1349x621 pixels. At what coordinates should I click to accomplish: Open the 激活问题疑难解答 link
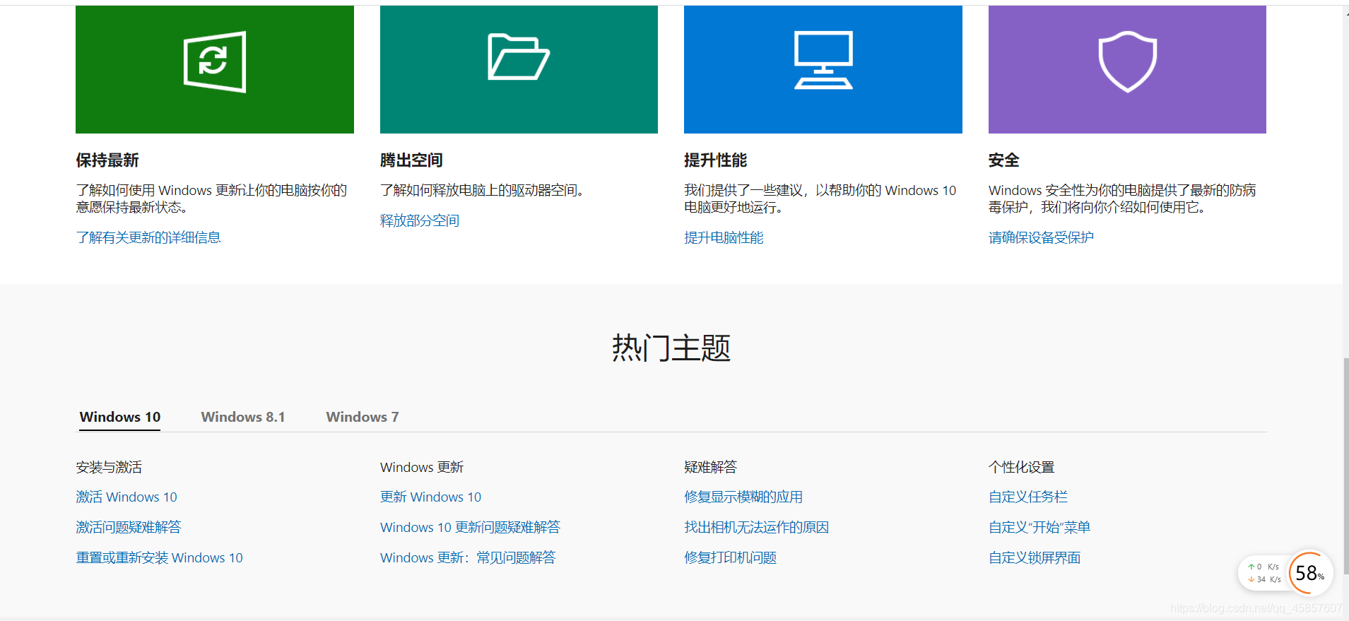click(x=129, y=527)
